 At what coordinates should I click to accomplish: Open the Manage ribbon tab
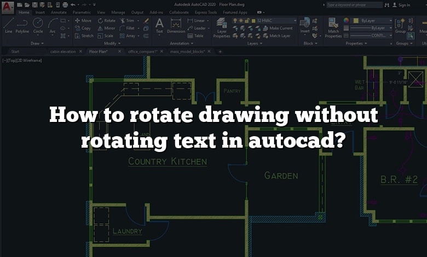click(x=118, y=12)
